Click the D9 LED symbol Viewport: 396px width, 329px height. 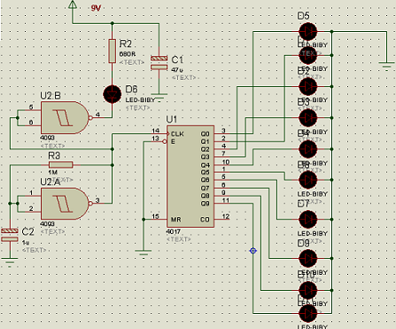(x=308, y=258)
